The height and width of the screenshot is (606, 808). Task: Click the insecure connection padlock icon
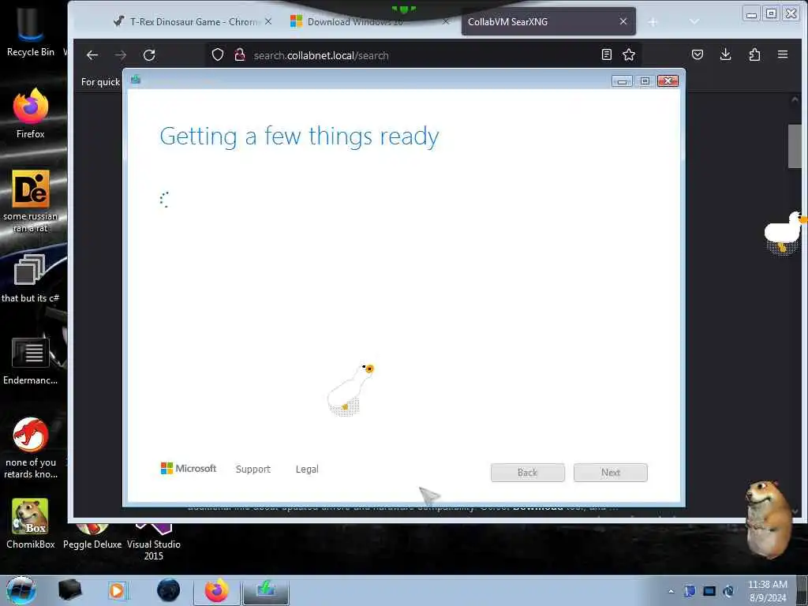240,54
